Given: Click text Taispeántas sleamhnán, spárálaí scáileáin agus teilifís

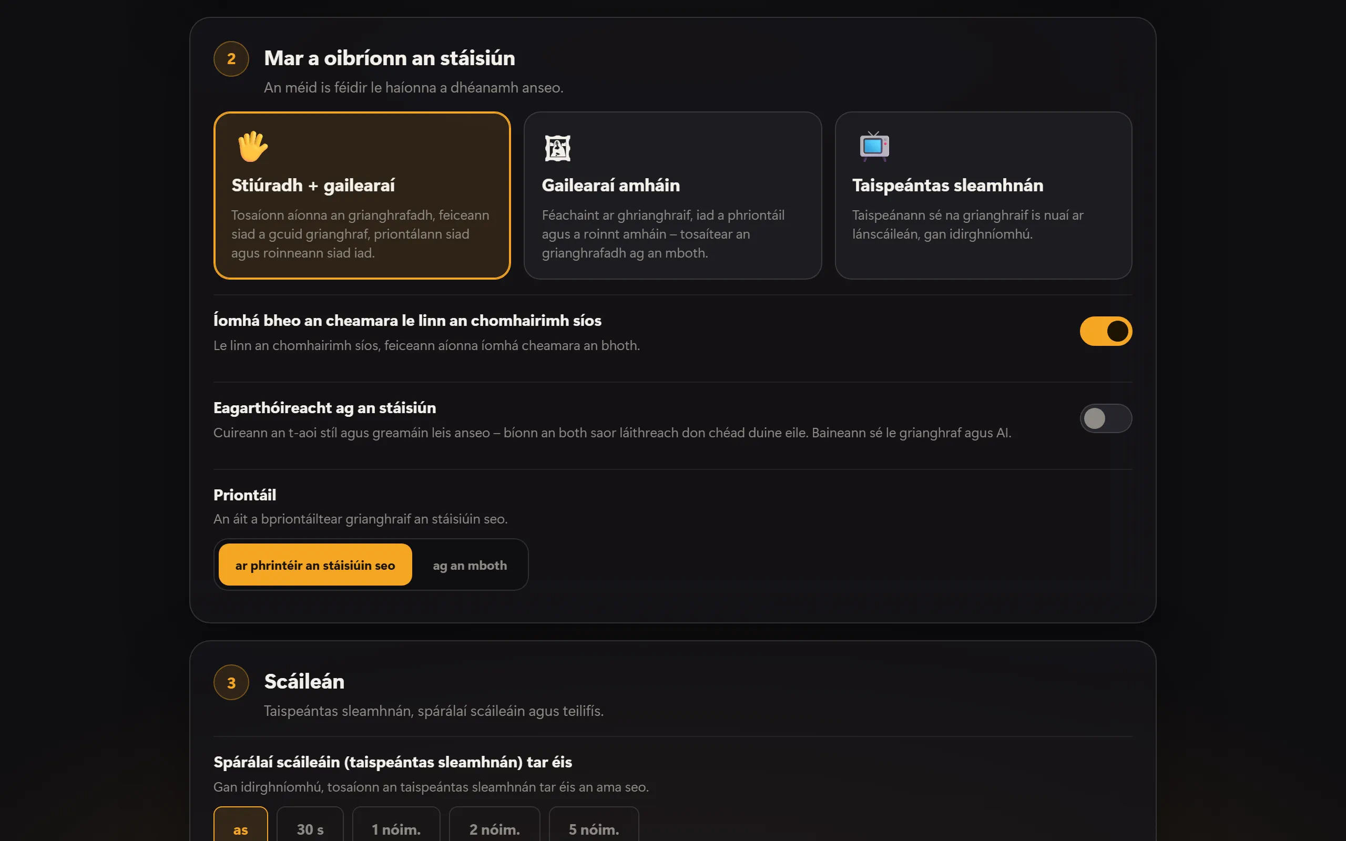Looking at the screenshot, I should tap(434, 711).
